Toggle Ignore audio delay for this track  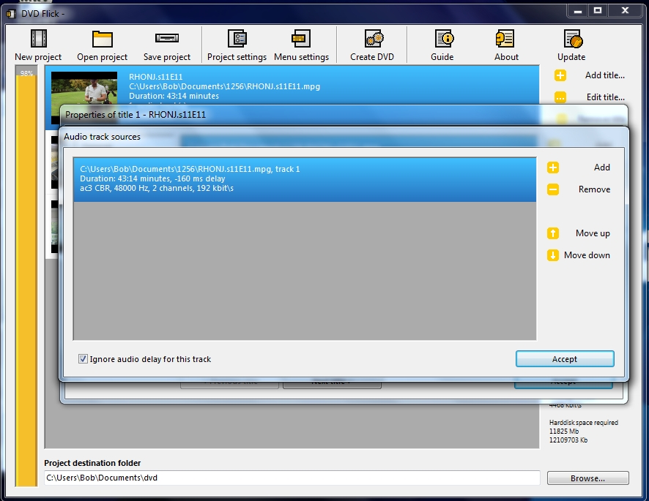[x=84, y=359]
